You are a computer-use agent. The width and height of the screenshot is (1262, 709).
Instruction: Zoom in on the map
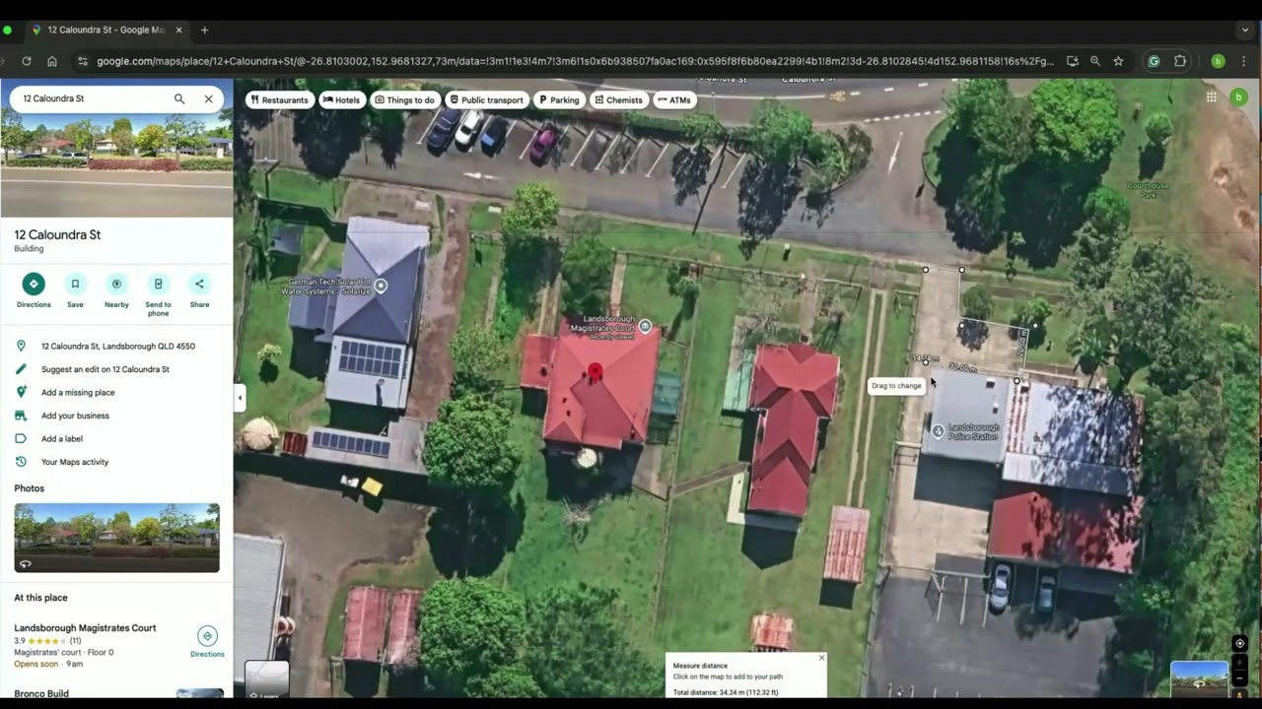[1240, 664]
